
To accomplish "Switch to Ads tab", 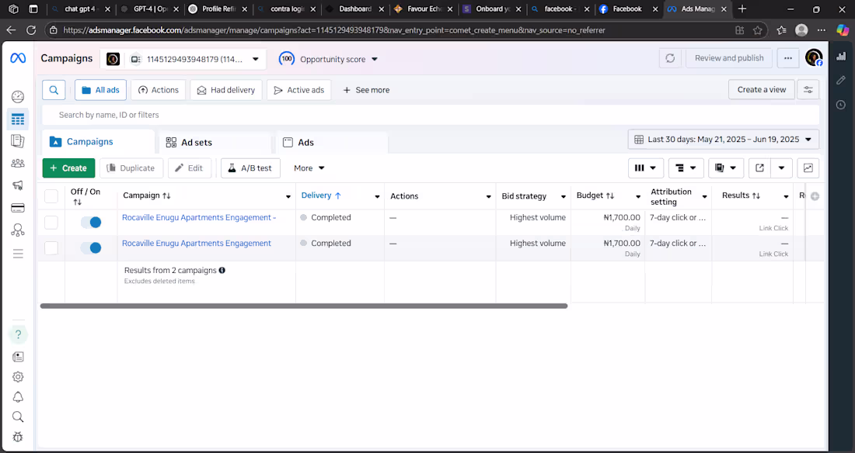I will [332, 142].
